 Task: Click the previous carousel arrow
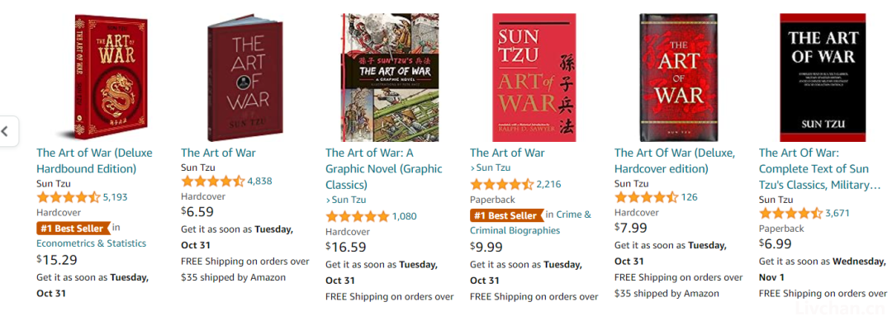click(x=6, y=131)
